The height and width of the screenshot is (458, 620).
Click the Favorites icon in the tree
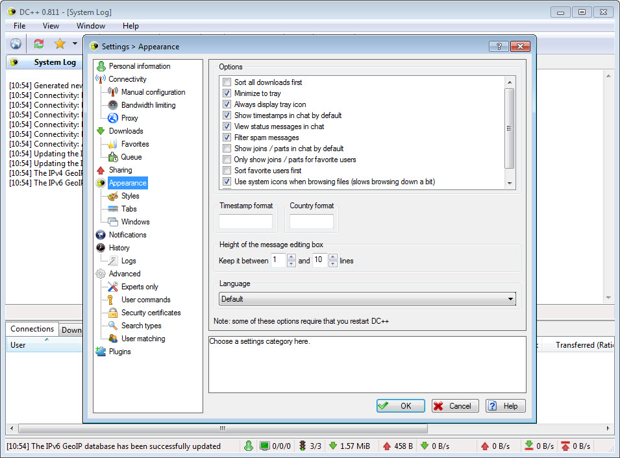coord(113,144)
